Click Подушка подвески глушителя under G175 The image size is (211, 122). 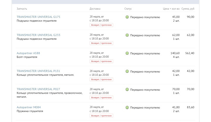tap(36, 21)
